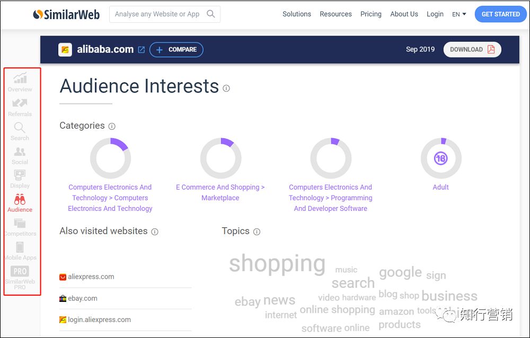Click the Audience binoculars icon
Viewport: 530px width, 338px height.
(20, 200)
